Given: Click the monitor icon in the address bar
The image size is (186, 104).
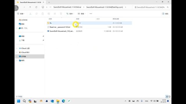Looking at the screenshot, I should coord(43,7).
